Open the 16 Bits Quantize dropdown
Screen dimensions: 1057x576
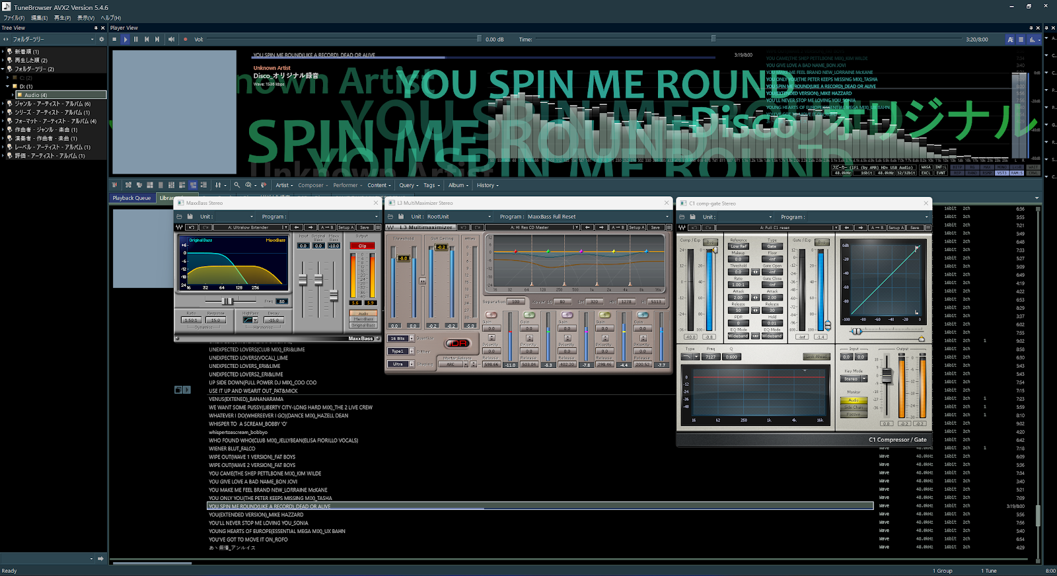click(401, 338)
